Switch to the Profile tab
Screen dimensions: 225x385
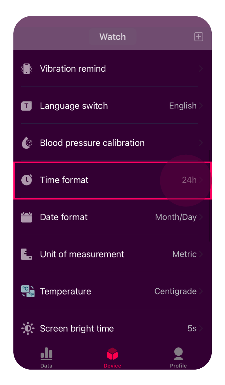click(178, 358)
